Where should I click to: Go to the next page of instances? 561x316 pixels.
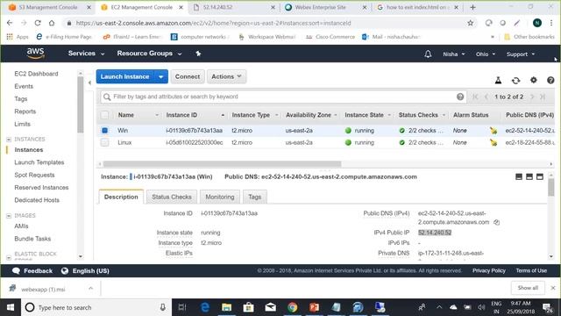click(x=532, y=97)
